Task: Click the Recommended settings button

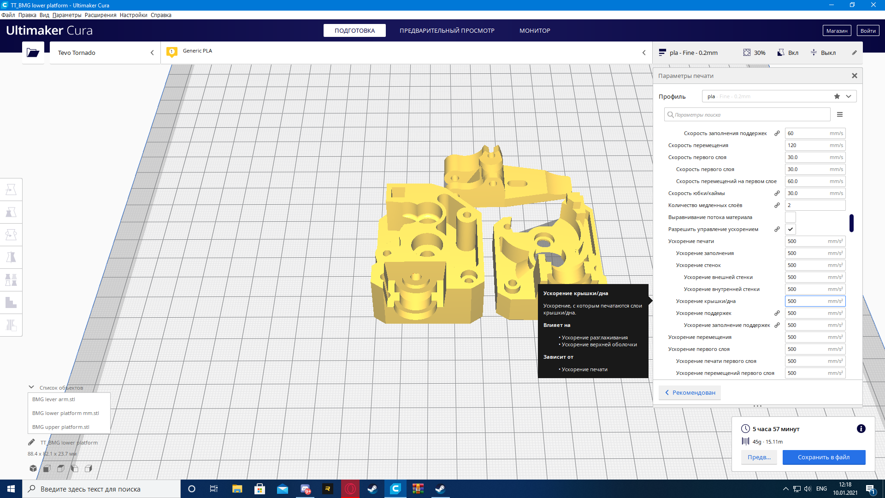Action: click(690, 392)
